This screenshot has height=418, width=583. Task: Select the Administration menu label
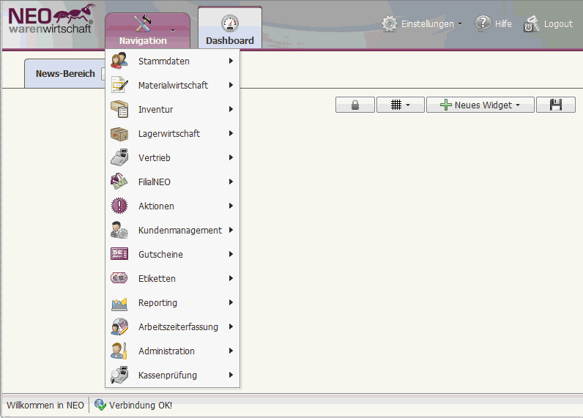[166, 351]
